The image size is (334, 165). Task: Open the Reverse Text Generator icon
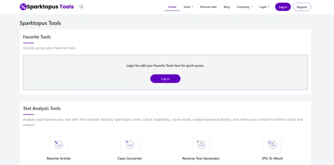201,144
